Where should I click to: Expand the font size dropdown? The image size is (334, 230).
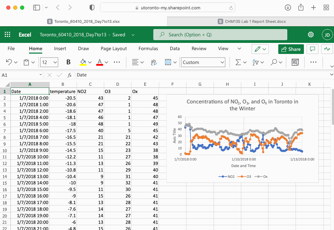[x=55, y=63]
